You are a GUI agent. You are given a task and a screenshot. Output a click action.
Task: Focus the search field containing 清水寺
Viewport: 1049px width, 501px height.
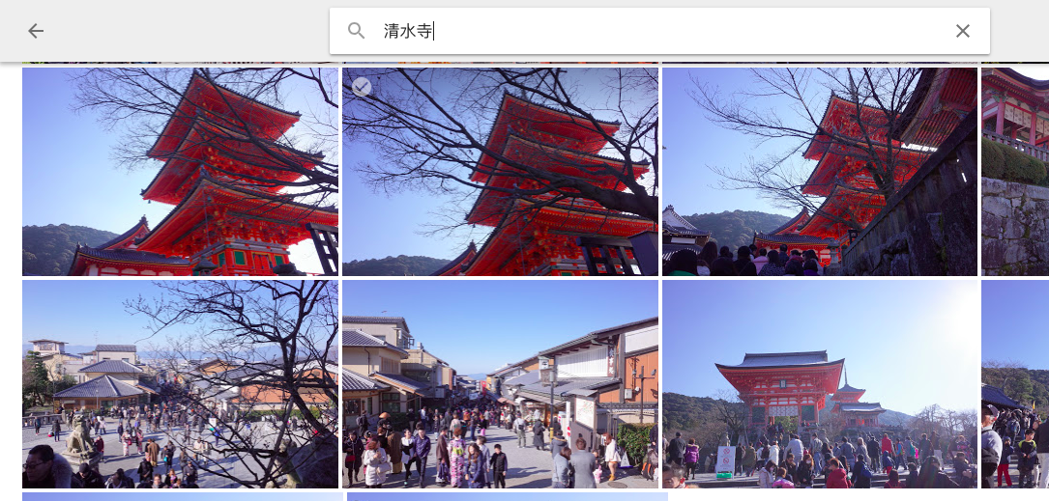click(659, 31)
